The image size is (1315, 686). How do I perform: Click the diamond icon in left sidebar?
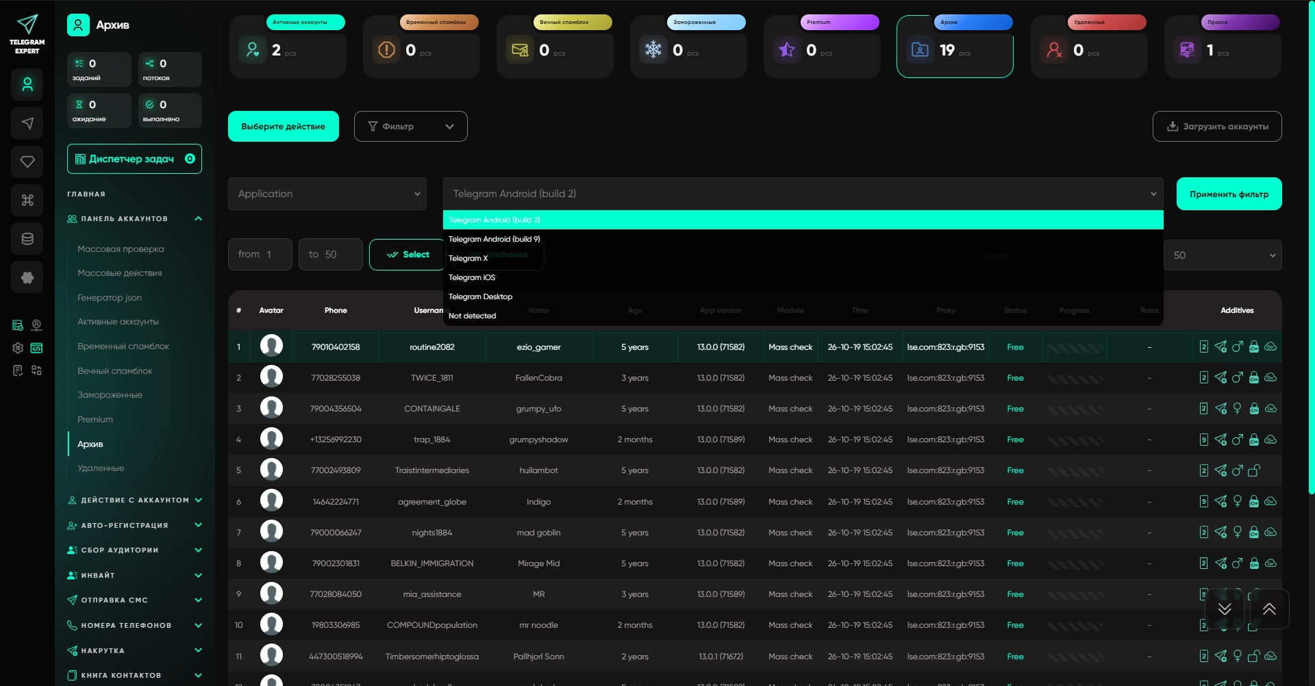(x=27, y=162)
